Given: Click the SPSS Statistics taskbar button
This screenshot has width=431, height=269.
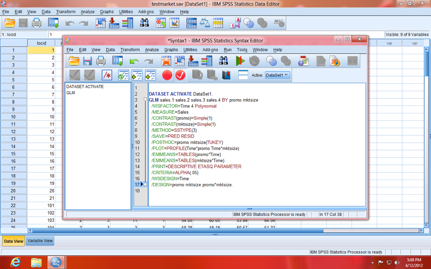Looking at the screenshot, I should 56,262.
